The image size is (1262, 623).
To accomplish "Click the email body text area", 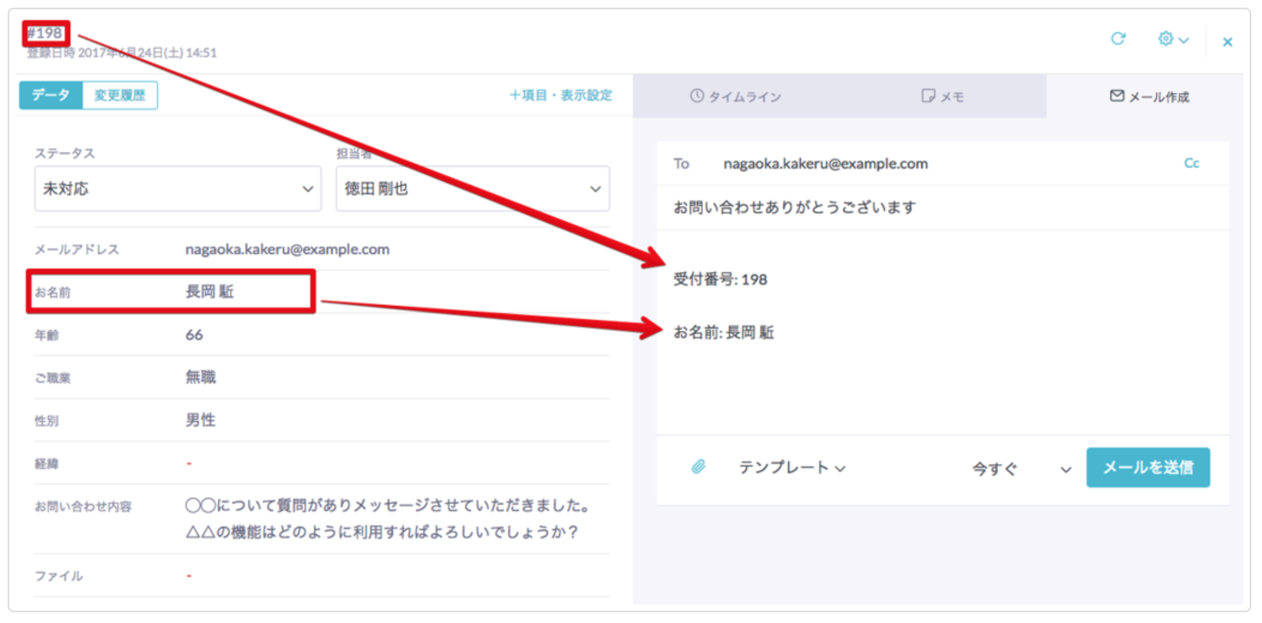I will click(x=943, y=331).
